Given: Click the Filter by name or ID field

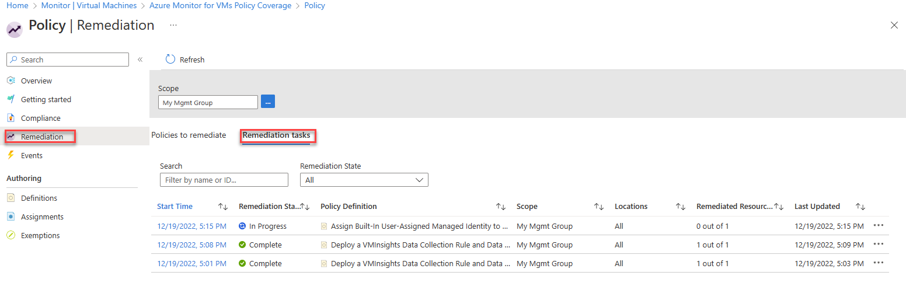Looking at the screenshot, I should coord(224,180).
